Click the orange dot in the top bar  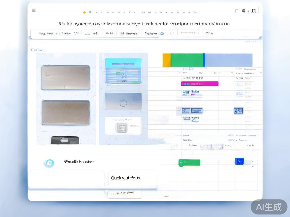(84, 12)
